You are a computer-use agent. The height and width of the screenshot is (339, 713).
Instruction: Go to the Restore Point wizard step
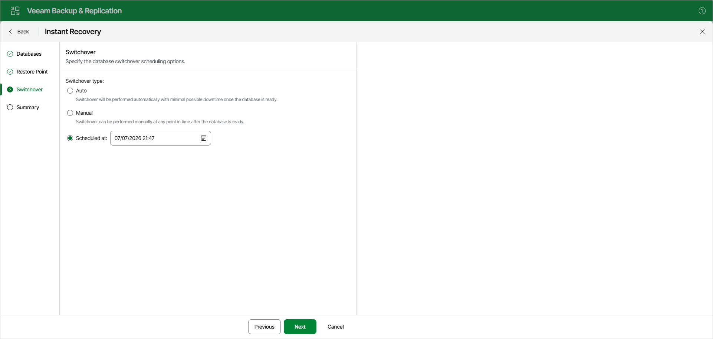(28, 72)
